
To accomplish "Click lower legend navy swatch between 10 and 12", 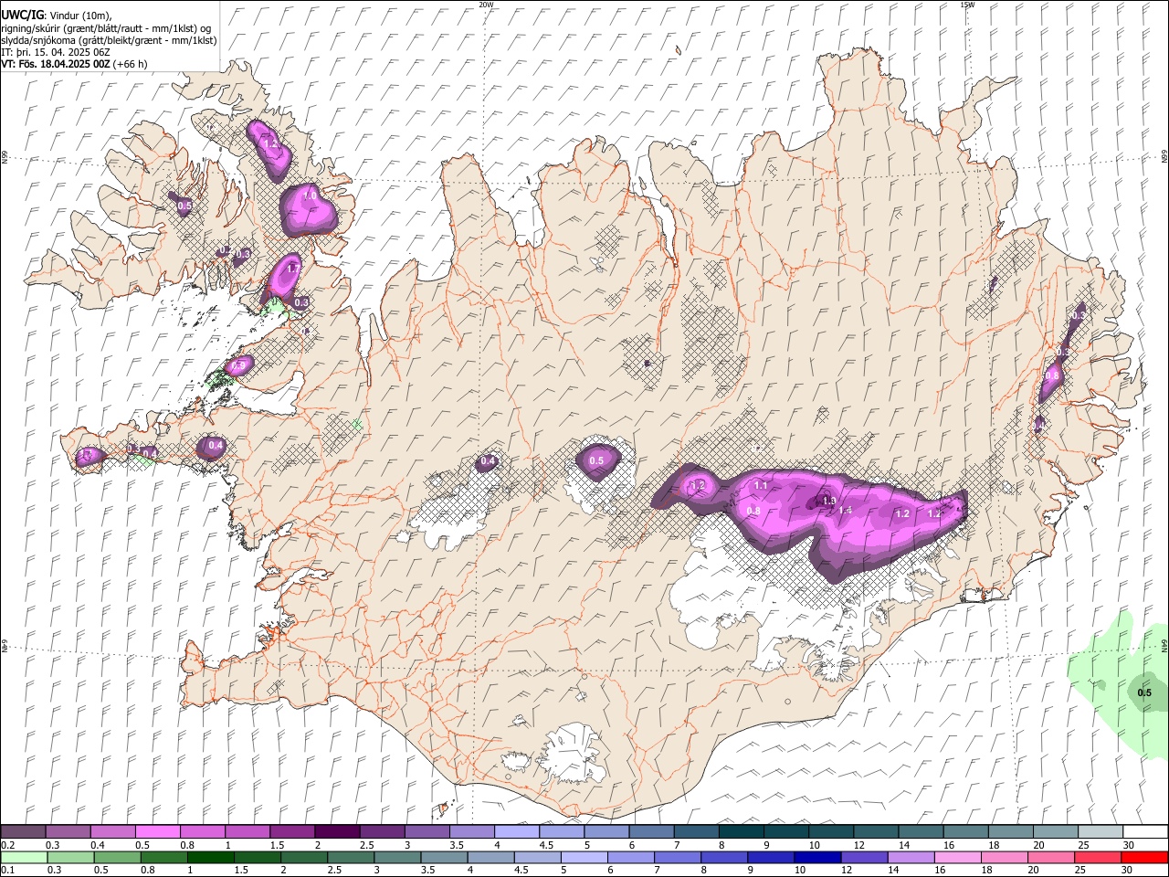I will pyautogui.click(x=817, y=857).
